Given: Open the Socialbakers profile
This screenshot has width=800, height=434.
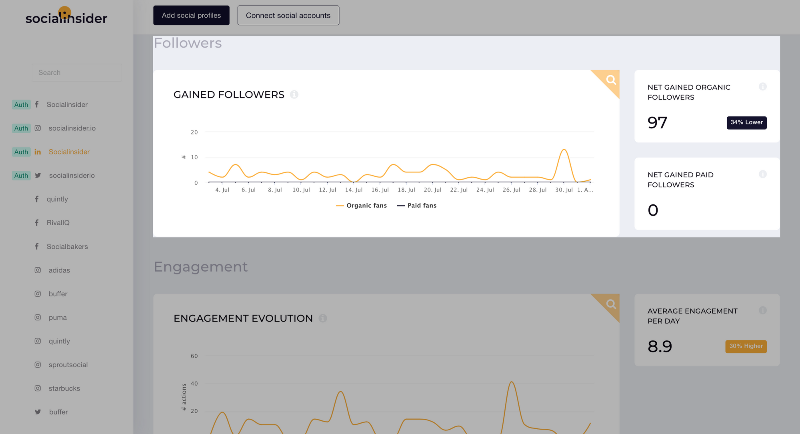Looking at the screenshot, I should point(67,246).
